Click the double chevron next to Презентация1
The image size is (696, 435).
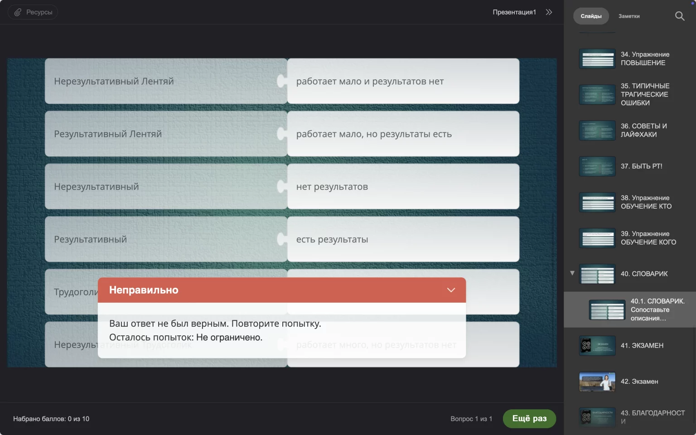pyautogui.click(x=549, y=12)
